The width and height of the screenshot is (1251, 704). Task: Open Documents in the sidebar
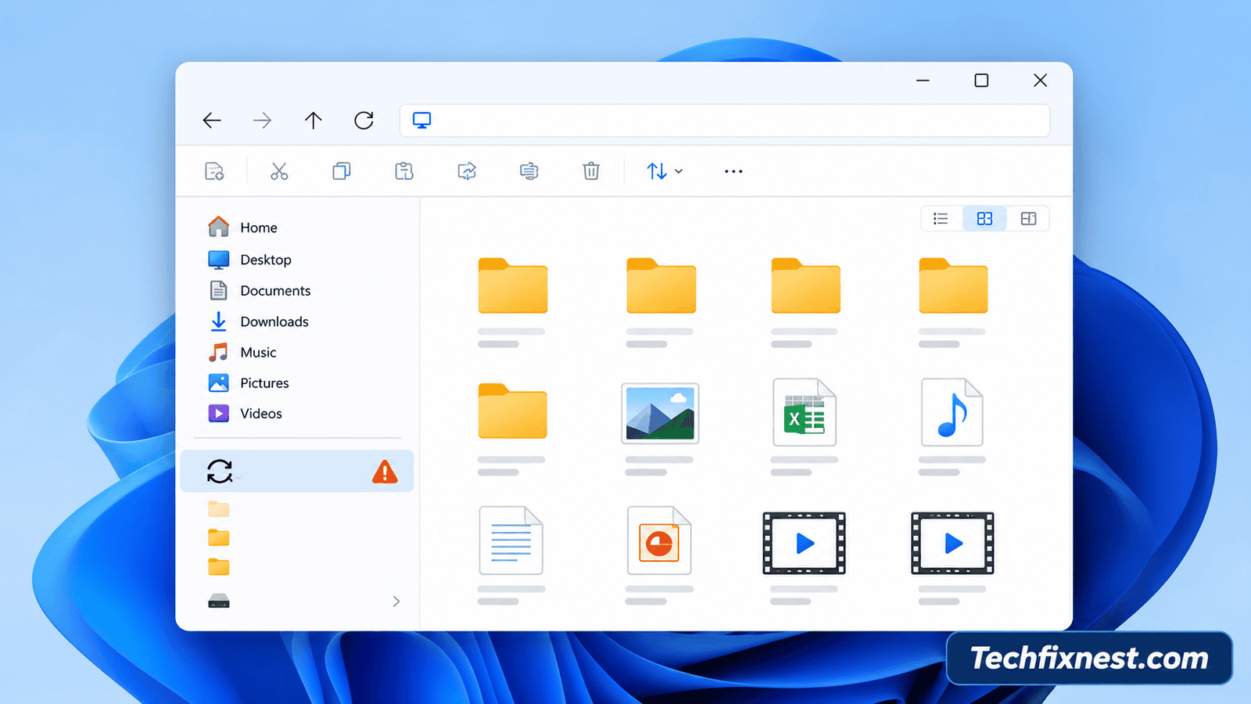point(260,290)
